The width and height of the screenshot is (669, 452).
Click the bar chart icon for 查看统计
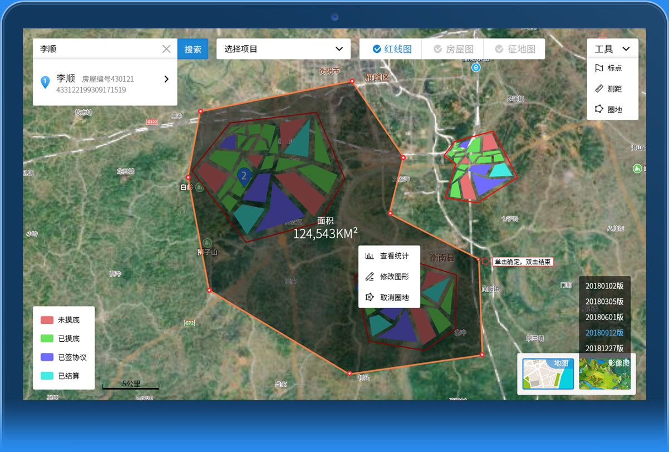pos(370,256)
